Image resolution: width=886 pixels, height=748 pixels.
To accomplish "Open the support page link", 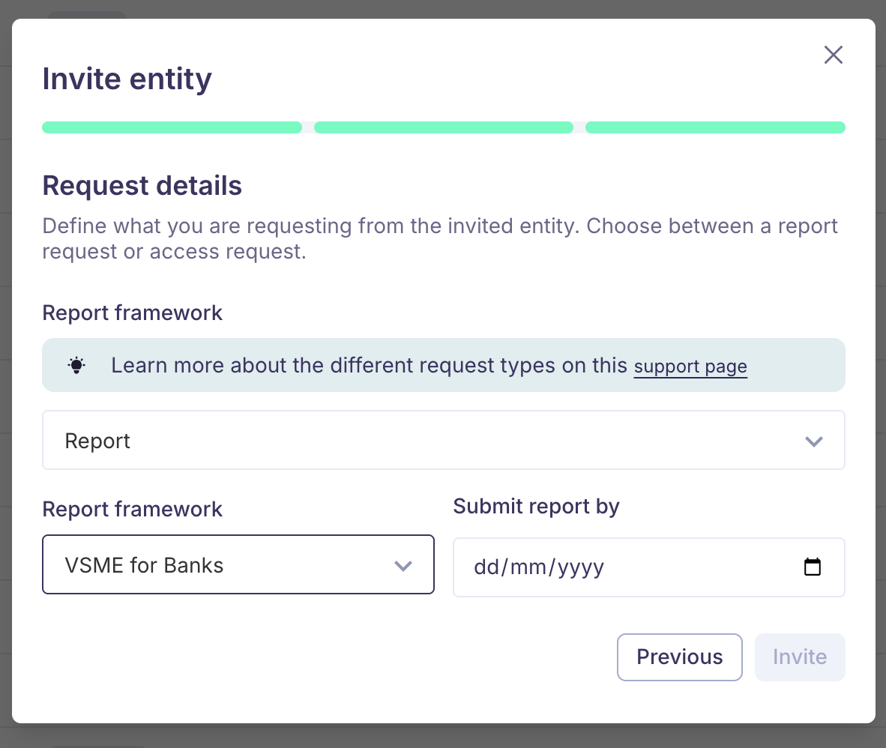I will click(690, 367).
